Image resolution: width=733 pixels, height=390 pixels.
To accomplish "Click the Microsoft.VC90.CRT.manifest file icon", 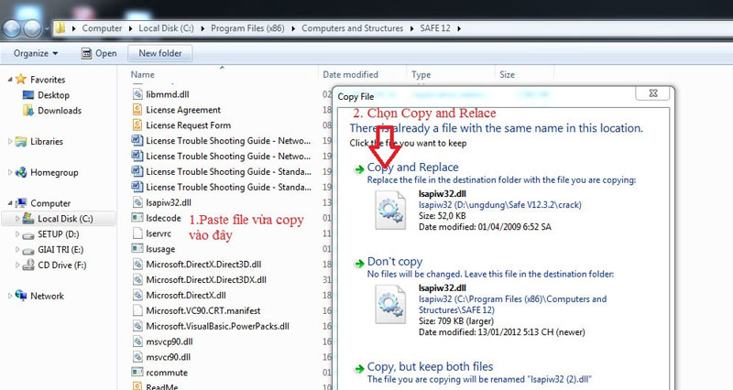I will [137, 310].
